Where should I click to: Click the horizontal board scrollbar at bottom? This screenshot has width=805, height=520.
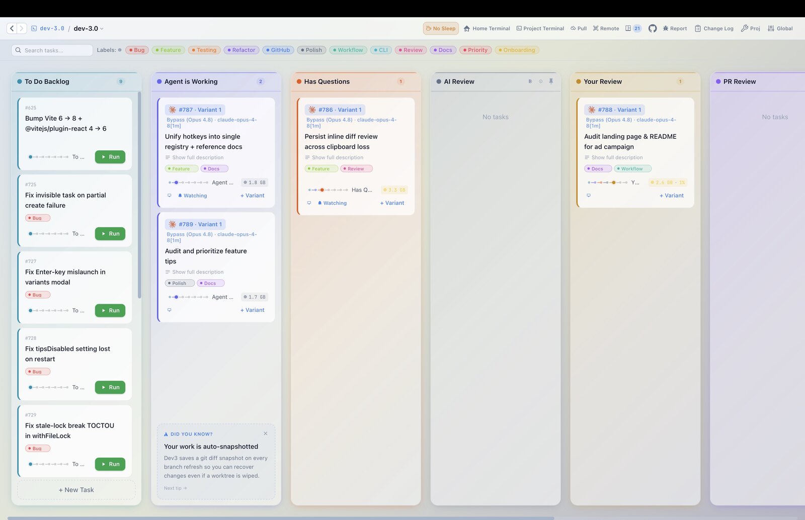pyautogui.click(x=281, y=518)
